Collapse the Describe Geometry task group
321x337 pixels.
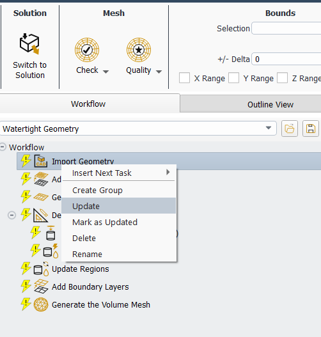click(12, 215)
